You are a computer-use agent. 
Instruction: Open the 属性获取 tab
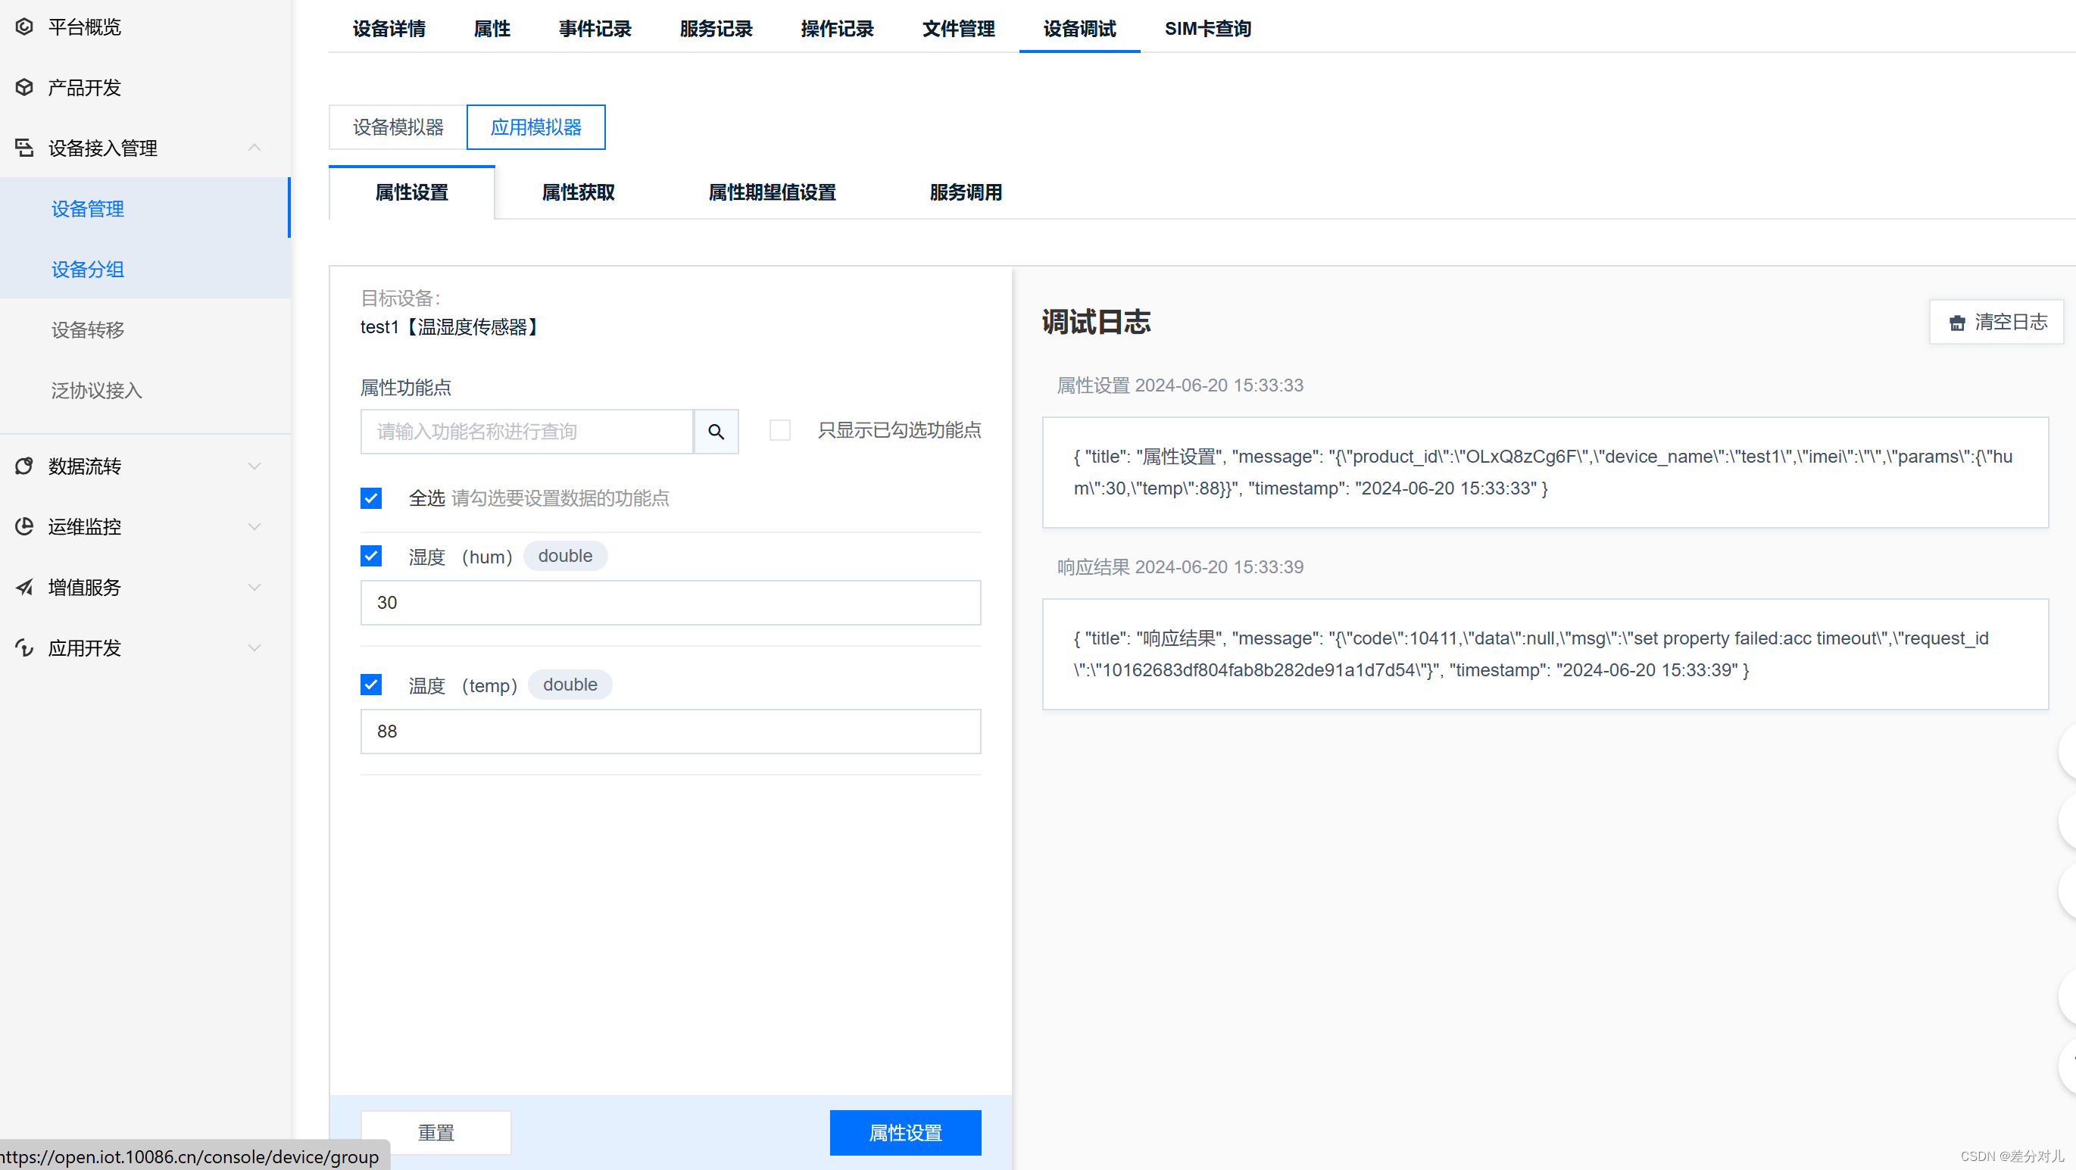coord(578,192)
